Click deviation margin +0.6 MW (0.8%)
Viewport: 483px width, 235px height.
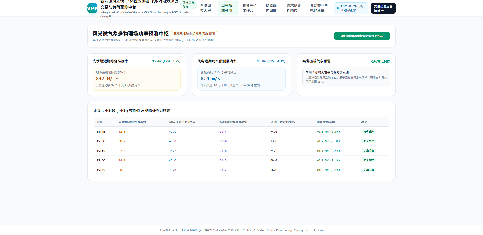(328, 132)
